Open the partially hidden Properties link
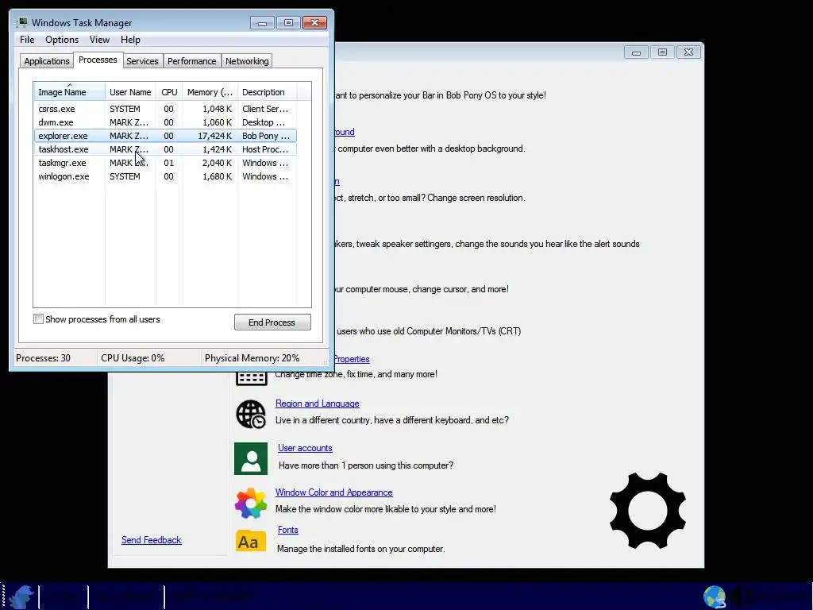 click(352, 359)
